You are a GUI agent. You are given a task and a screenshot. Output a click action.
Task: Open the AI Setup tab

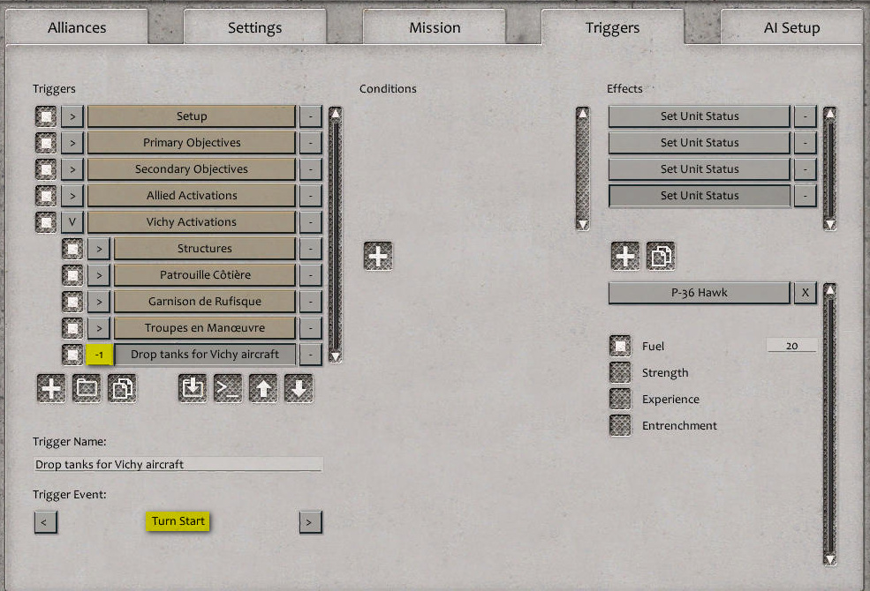(x=791, y=27)
